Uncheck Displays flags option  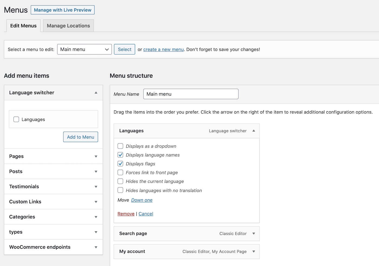[x=120, y=164]
